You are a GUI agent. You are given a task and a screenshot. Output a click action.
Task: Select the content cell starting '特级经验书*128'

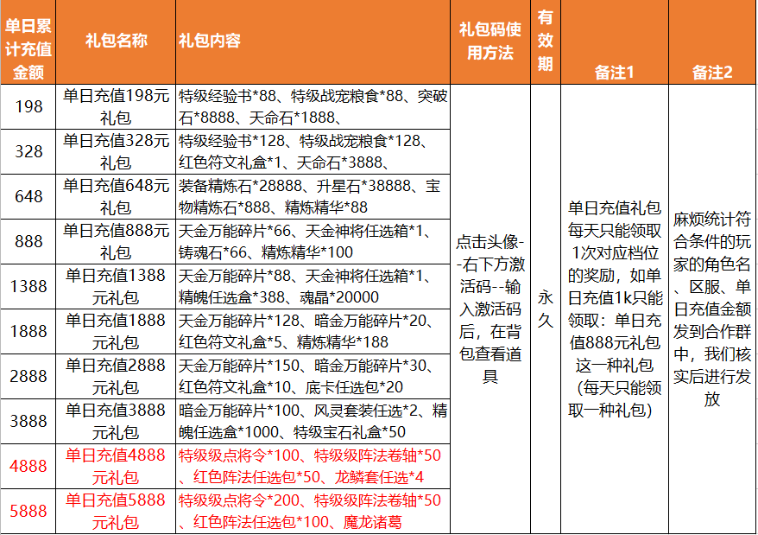(313, 151)
